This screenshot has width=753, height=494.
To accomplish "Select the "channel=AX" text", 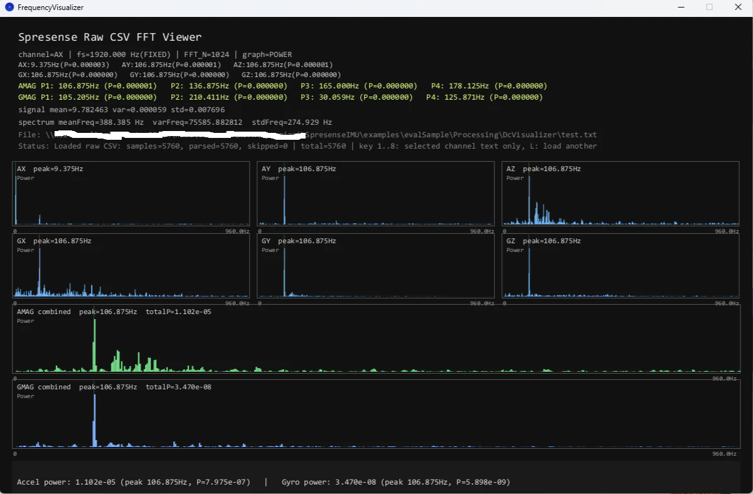I will 41,55.
